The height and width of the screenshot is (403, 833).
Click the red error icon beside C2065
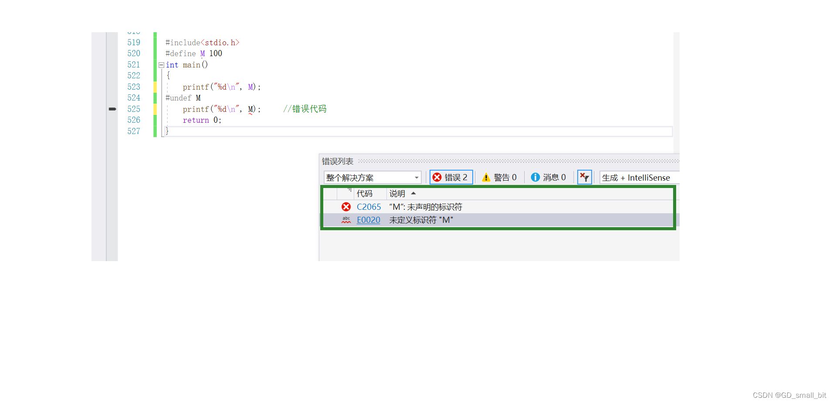[x=346, y=207]
